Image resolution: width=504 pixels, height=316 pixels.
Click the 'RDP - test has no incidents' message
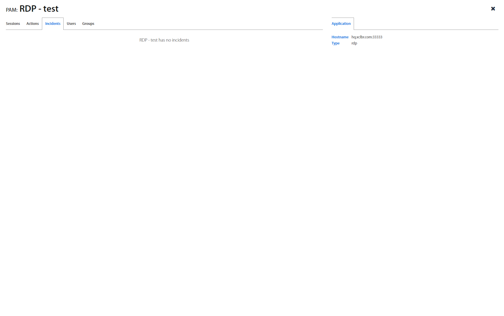[x=164, y=40]
